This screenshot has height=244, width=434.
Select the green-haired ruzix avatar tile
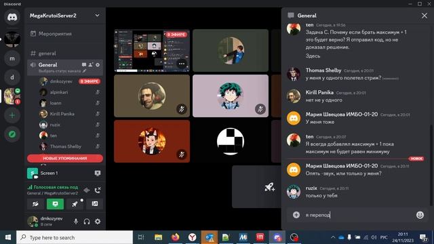(x=231, y=96)
